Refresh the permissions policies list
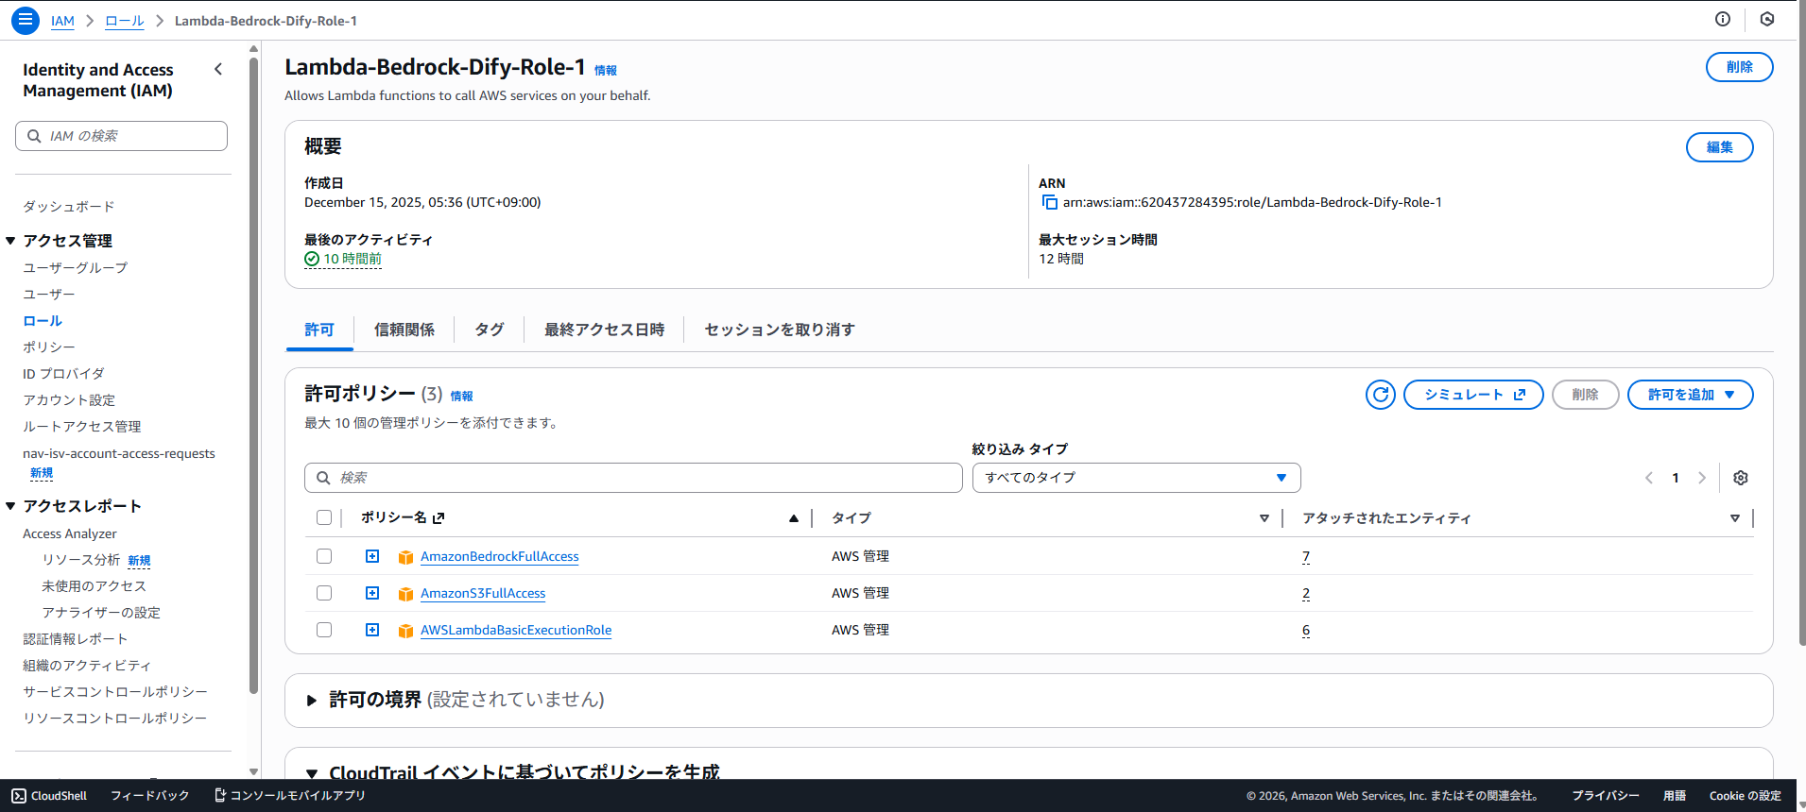Screen dimensions: 1806x812 (x=1380, y=395)
